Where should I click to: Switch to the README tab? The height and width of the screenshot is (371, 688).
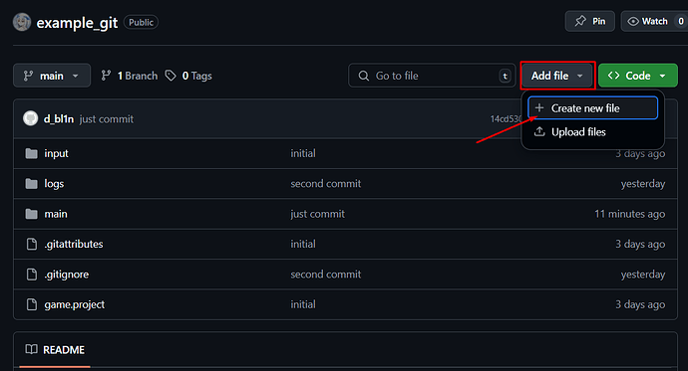click(x=55, y=349)
